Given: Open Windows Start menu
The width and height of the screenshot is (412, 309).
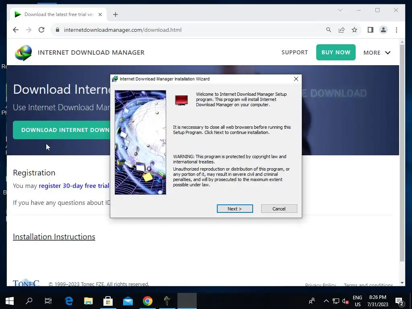Looking at the screenshot, I should click(x=10, y=301).
